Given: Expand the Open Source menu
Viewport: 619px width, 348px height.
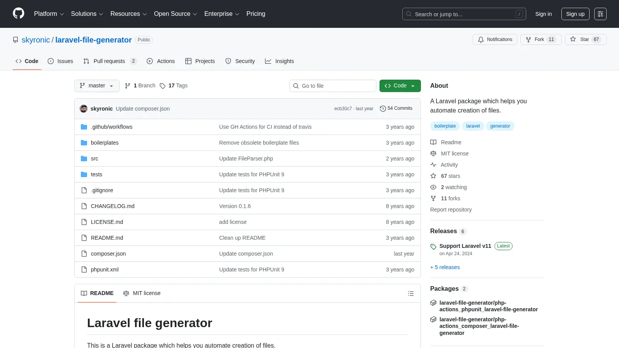Looking at the screenshot, I should click(176, 14).
